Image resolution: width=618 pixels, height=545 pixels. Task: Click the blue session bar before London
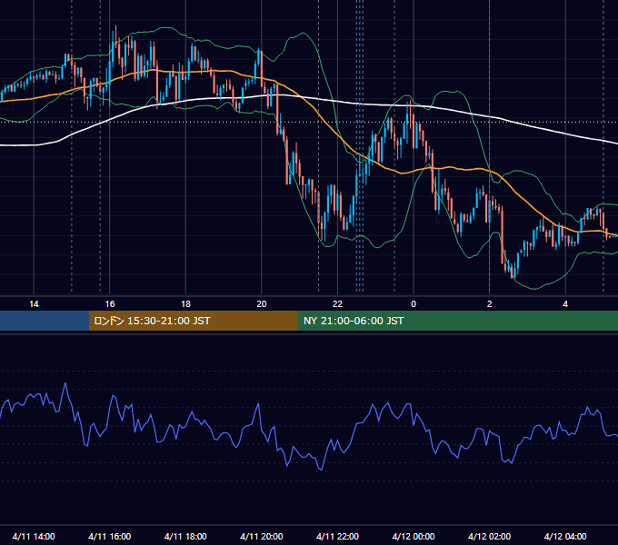45,321
